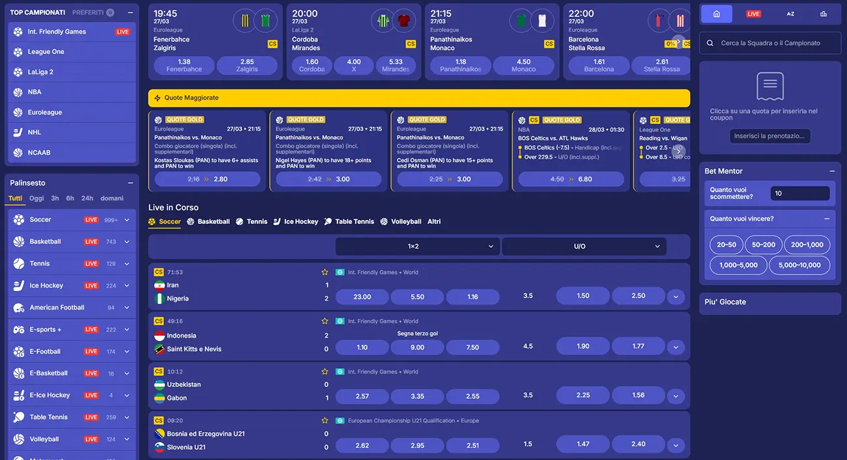The image size is (847, 460).
Task: Click the red LIVE badge in top-right bar
Action: 753,14
